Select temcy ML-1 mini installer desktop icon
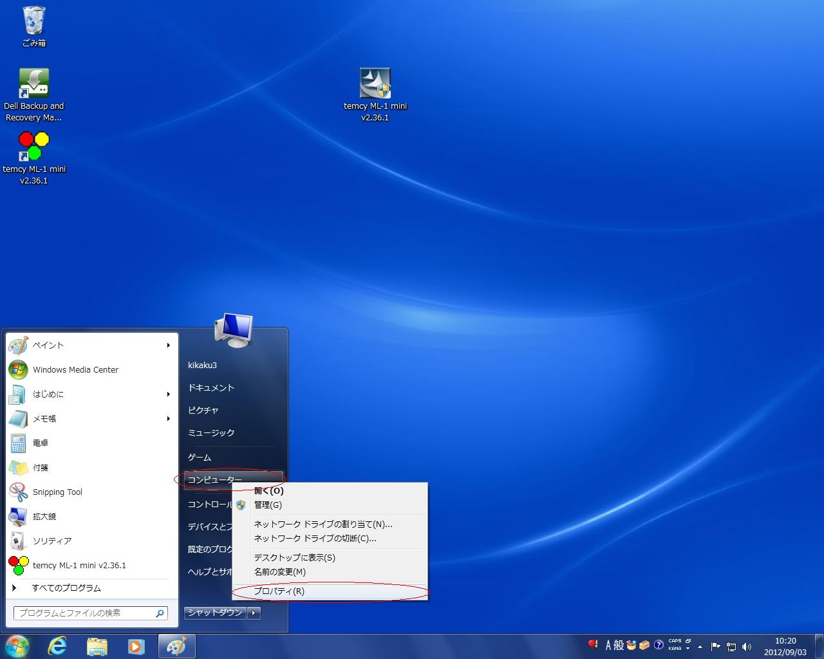 tap(375, 95)
